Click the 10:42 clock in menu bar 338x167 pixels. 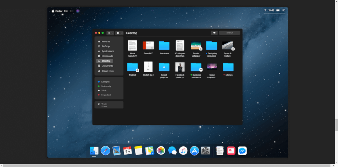[271, 10]
